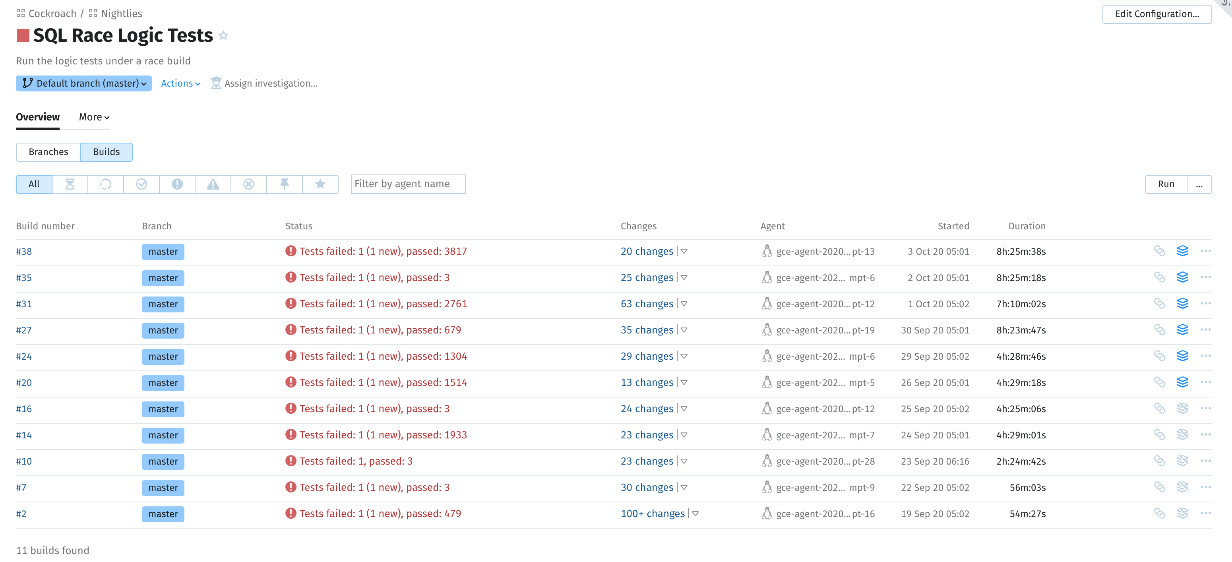Image resolution: width=1232 pixels, height=562 pixels.
Task: Filter builds by canceled status (crossed circle icon)
Action: click(x=248, y=184)
